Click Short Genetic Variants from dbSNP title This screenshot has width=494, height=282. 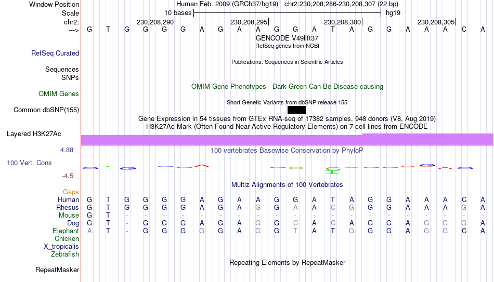287,102
